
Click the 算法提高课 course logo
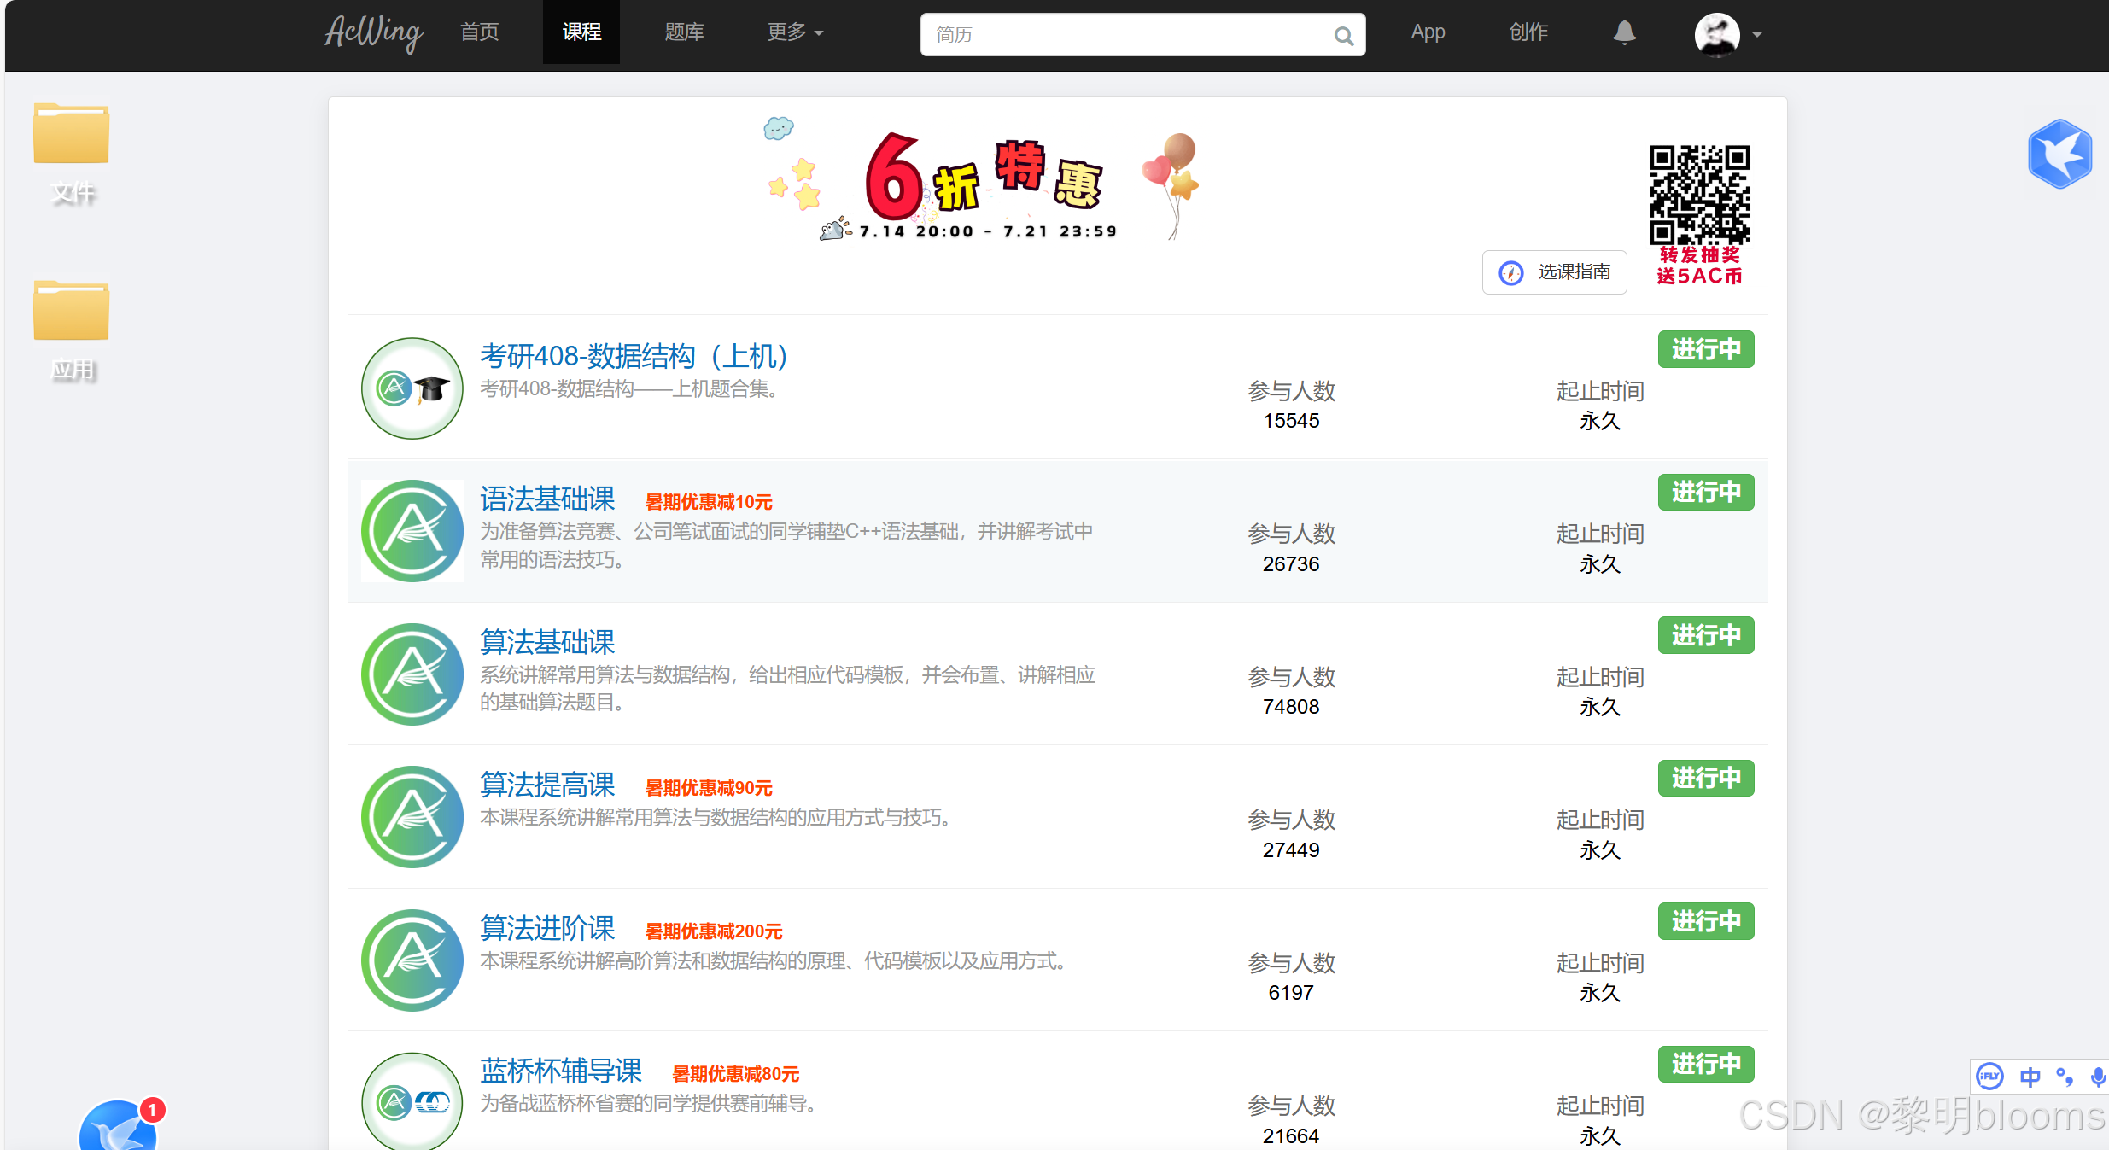(412, 817)
